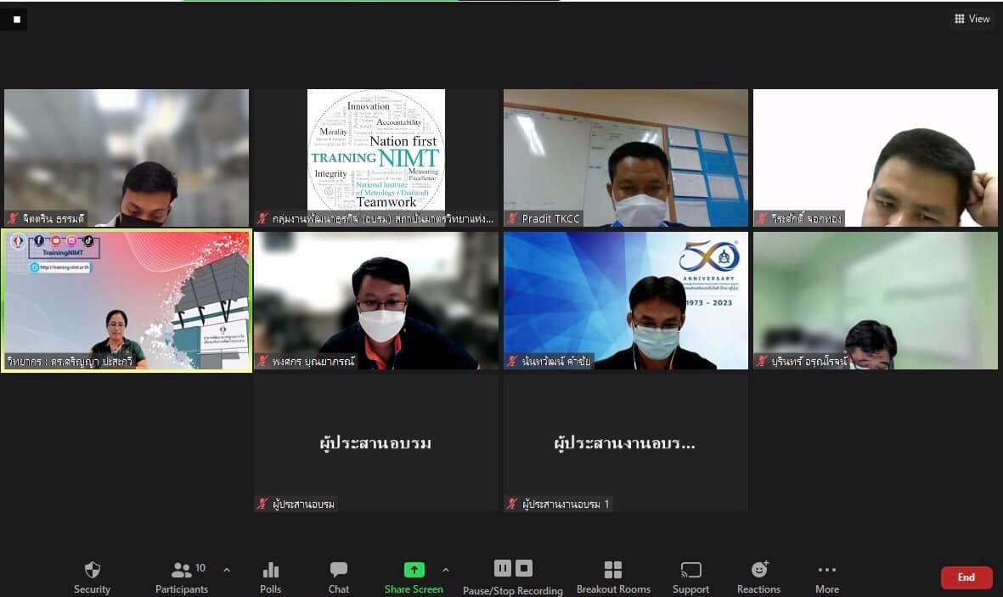The width and height of the screenshot is (1003, 597).
Task: Select the Pradit TKCC video tile
Action: (626, 157)
